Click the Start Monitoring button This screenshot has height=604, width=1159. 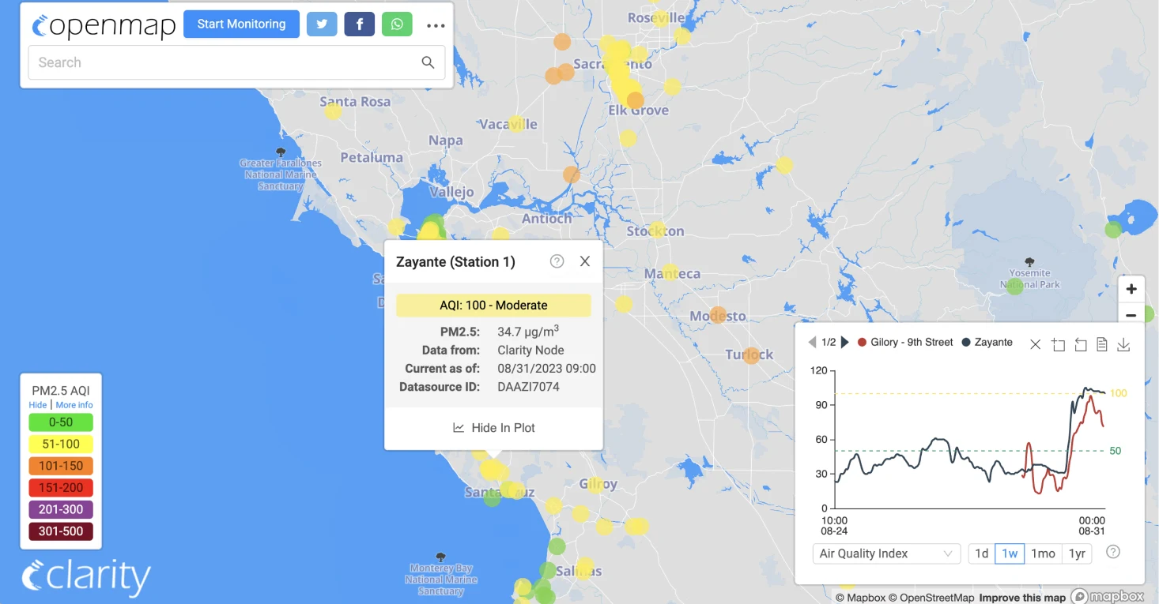(241, 24)
